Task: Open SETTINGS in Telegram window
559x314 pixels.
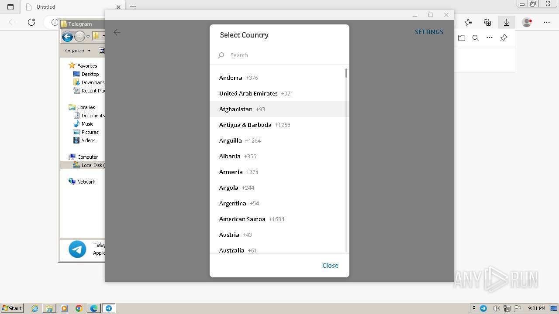Action: [429, 32]
